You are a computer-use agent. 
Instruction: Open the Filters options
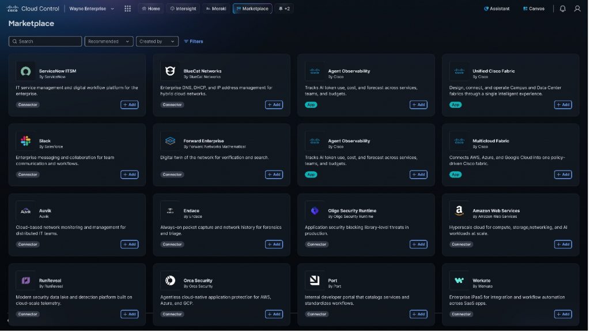pos(194,41)
